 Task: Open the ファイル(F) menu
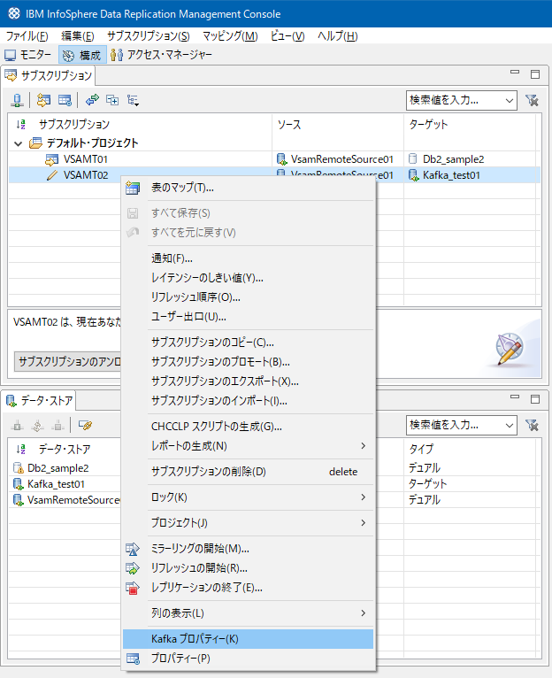click(27, 36)
